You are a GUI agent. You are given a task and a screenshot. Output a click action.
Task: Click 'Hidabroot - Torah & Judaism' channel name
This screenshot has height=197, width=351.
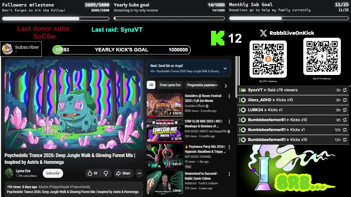201,183
